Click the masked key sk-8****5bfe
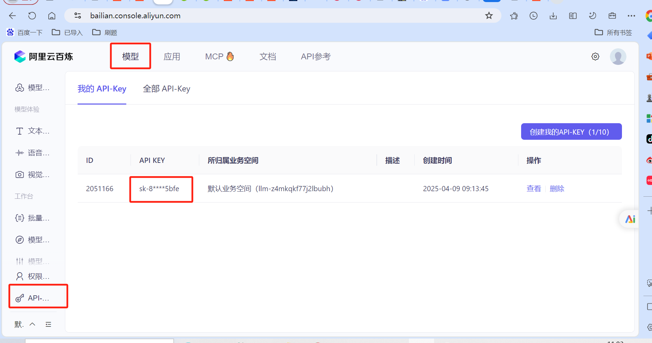This screenshot has width=652, height=343. tap(159, 188)
